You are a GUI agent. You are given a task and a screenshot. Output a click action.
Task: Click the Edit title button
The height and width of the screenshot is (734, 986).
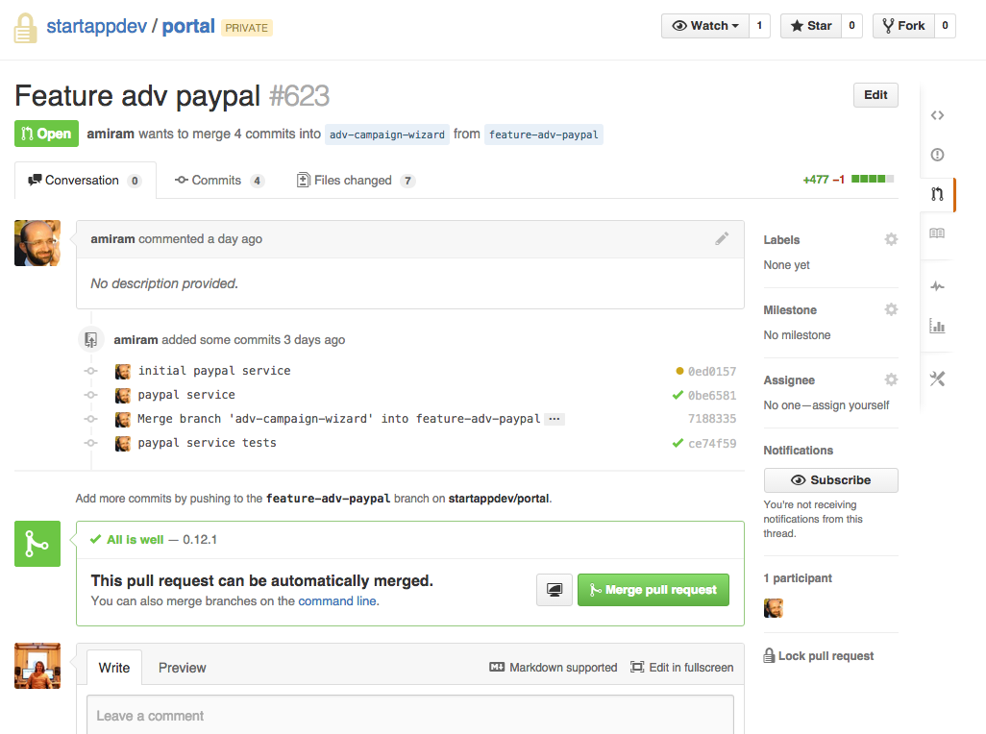(x=875, y=95)
